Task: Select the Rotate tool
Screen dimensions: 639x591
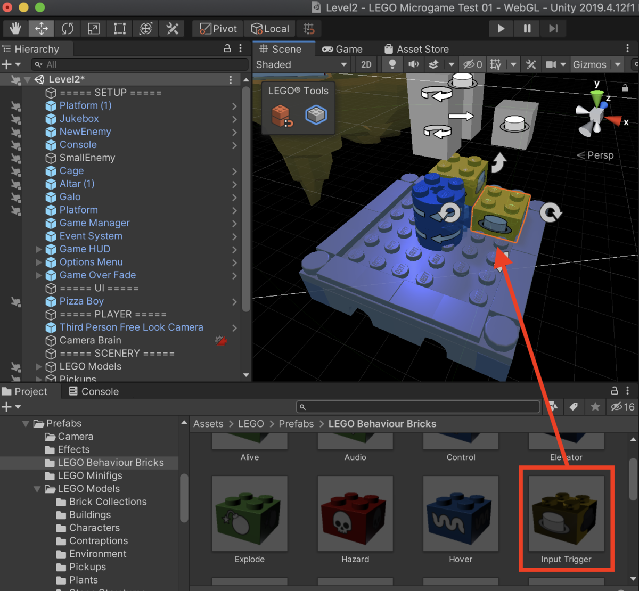Action: pyautogui.click(x=68, y=29)
